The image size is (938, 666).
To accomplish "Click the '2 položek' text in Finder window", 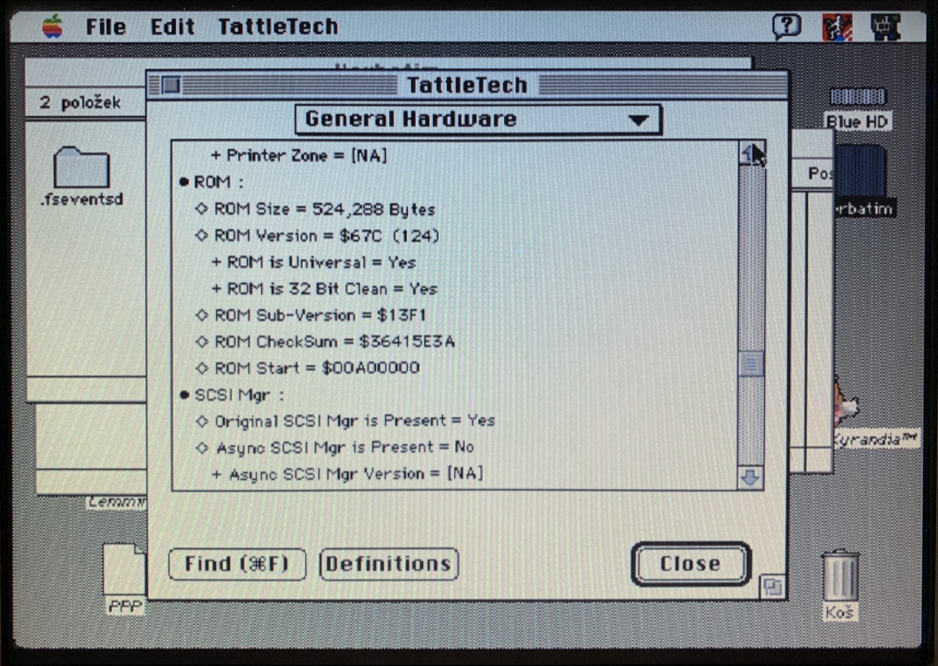I will (80, 103).
